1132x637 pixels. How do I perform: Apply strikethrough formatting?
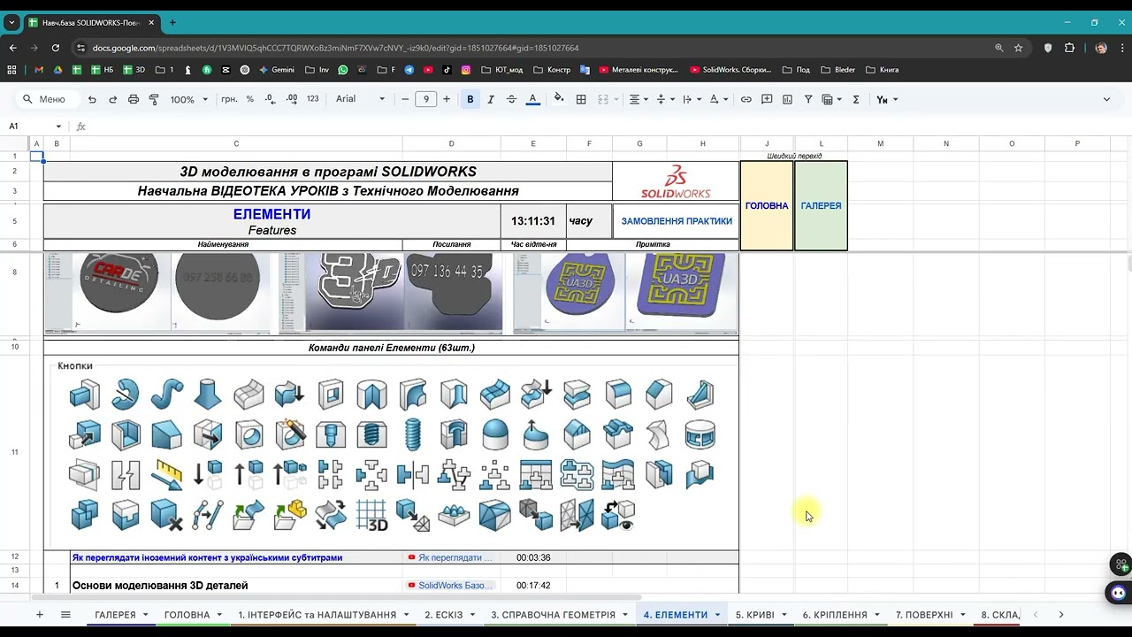(511, 100)
